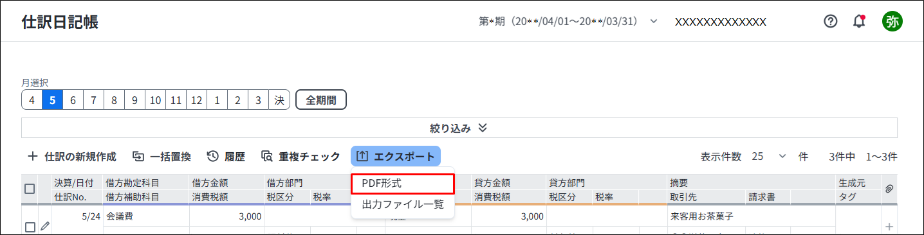Open the help question mark icon
The width and height of the screenshot is (924, 235).
coord(831,21)
